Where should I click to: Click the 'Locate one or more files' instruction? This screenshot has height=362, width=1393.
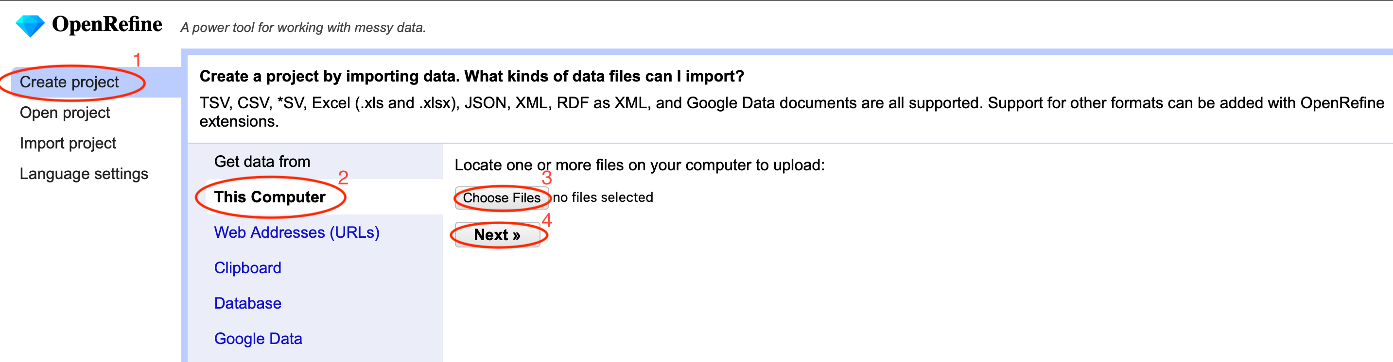640,165
